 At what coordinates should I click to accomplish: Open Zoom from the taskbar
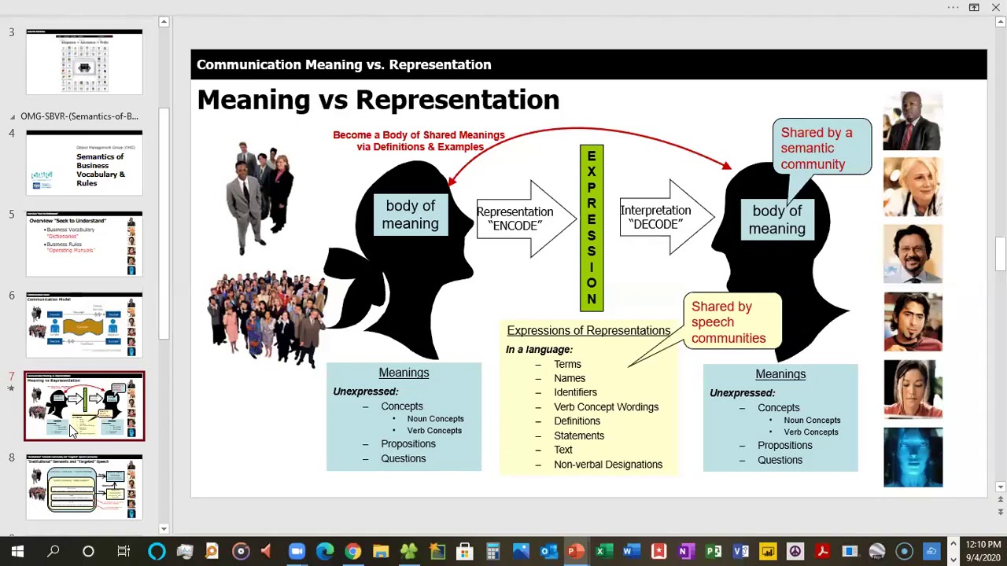(x=297, y=551)
